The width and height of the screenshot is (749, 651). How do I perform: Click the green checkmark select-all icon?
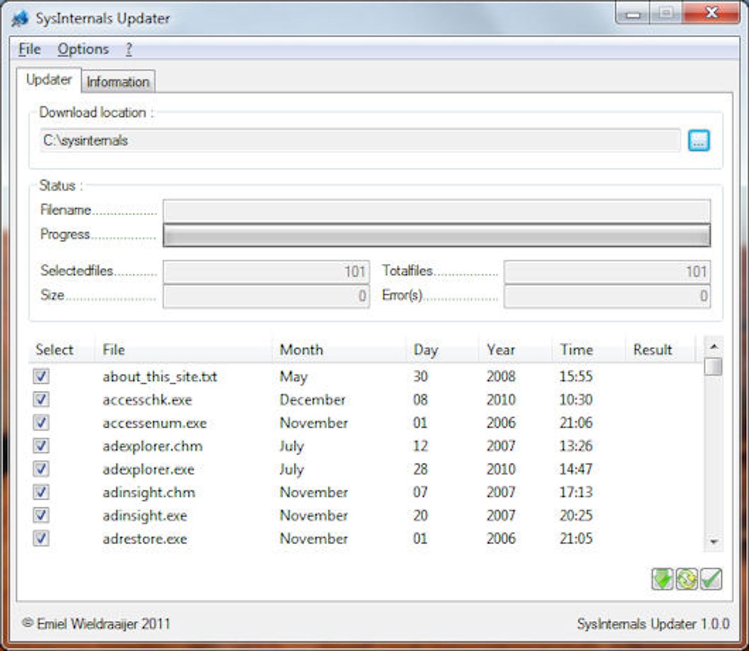coord(711,579)
